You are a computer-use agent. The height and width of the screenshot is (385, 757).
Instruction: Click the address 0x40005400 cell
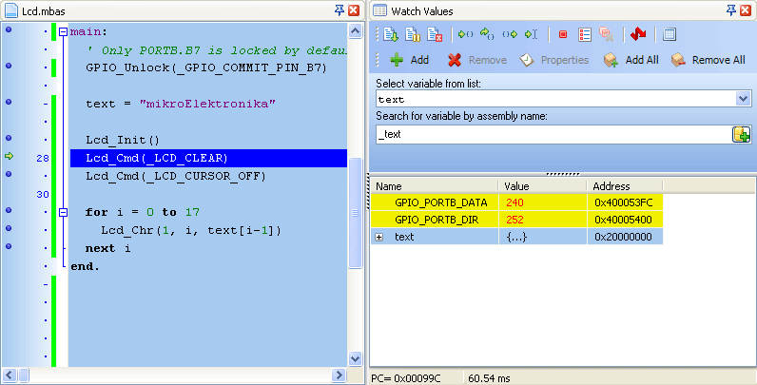coord(623,220)
